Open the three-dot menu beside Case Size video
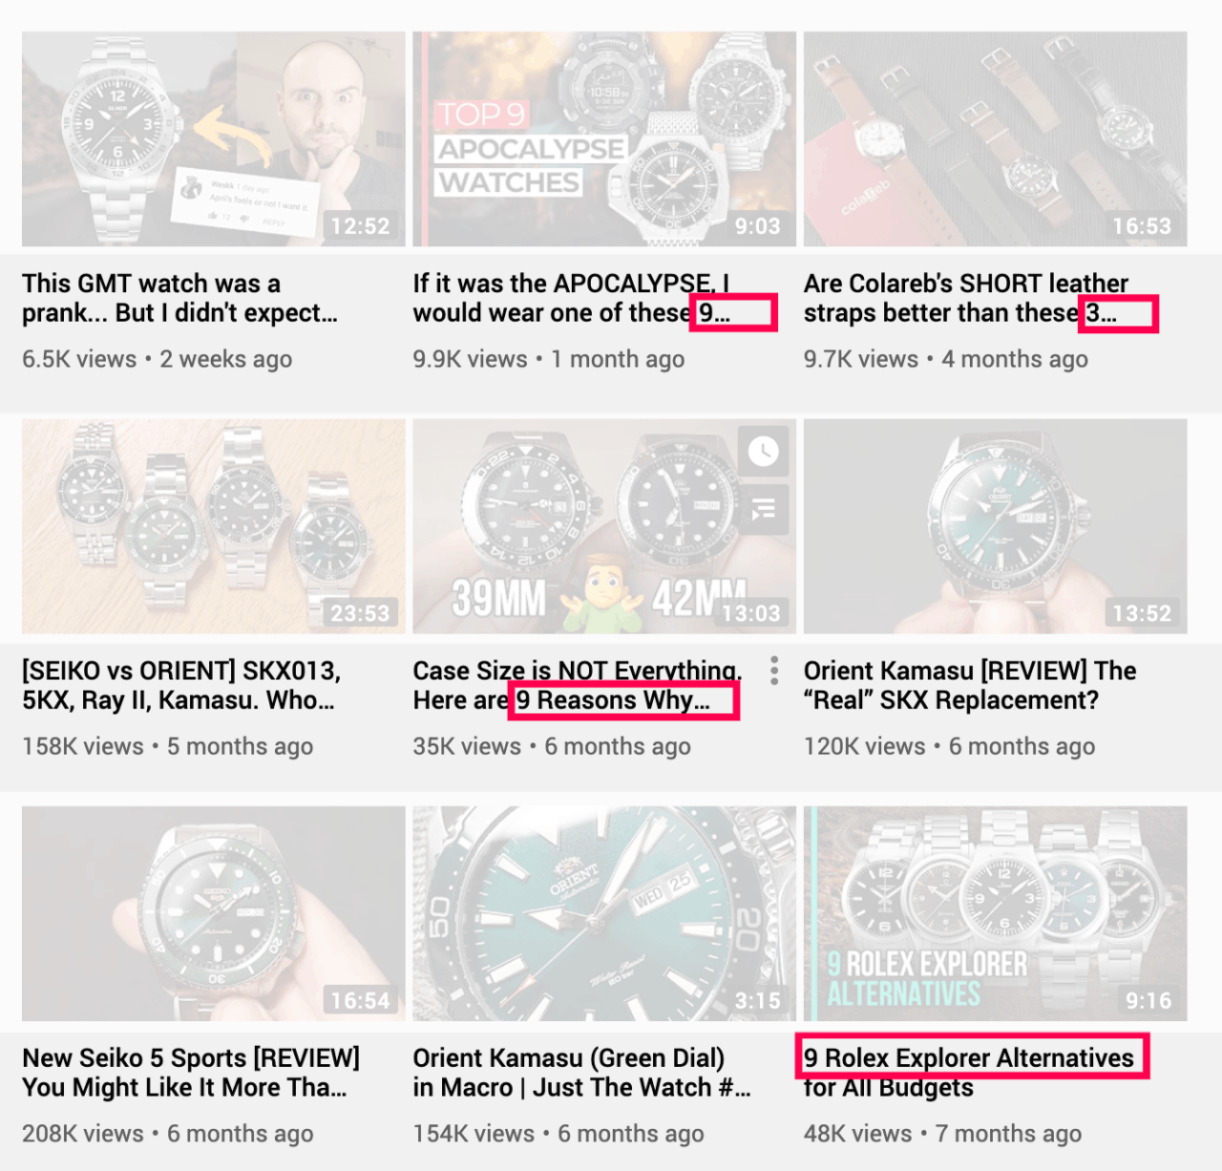 coord(774,671)
